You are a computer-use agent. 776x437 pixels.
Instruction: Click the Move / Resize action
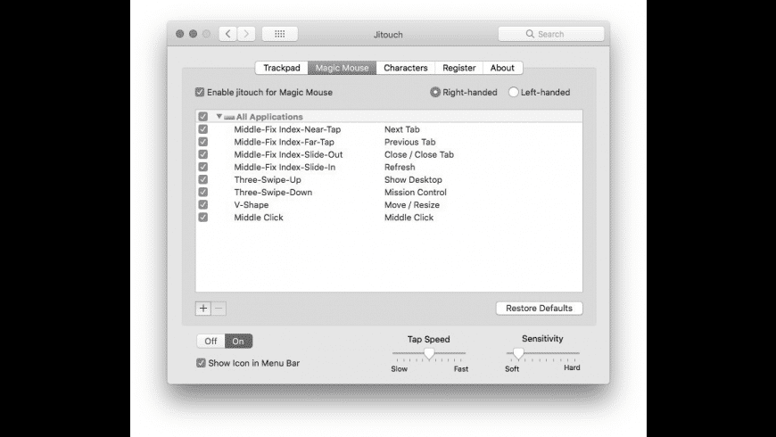tap(412, 205)
